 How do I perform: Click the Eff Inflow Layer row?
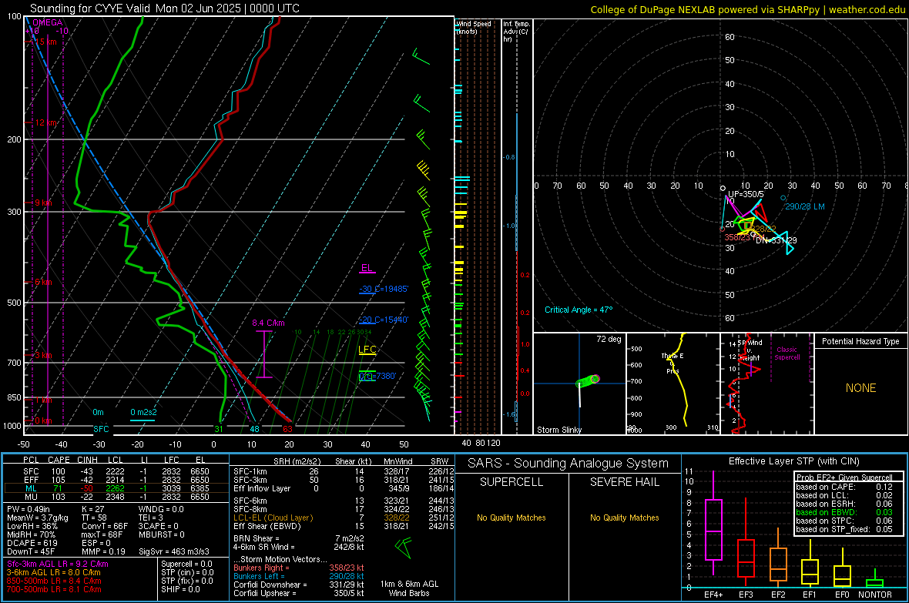pyautogui.click(x=344, y=488)
